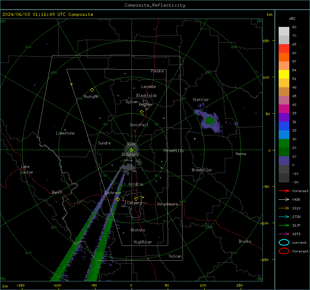The width and height of the screenshot is (310, 290).
Task: Click the magenta 18TS arrow in legend
Action: click(284, 234)
